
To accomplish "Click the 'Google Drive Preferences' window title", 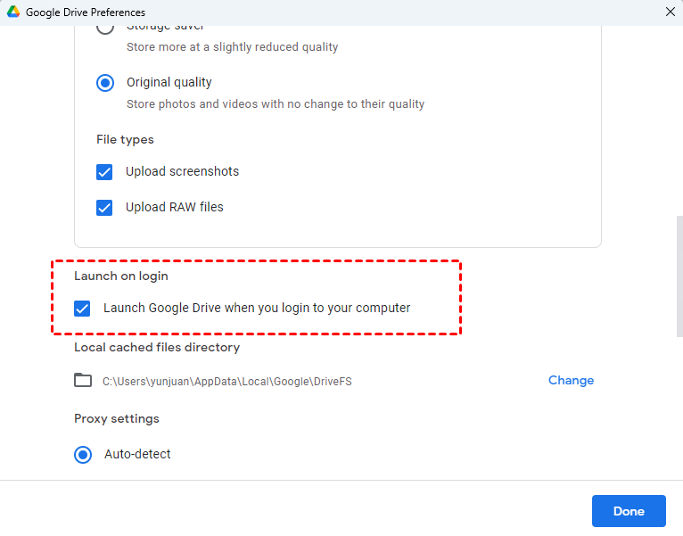I will click(x=86, y=12).
